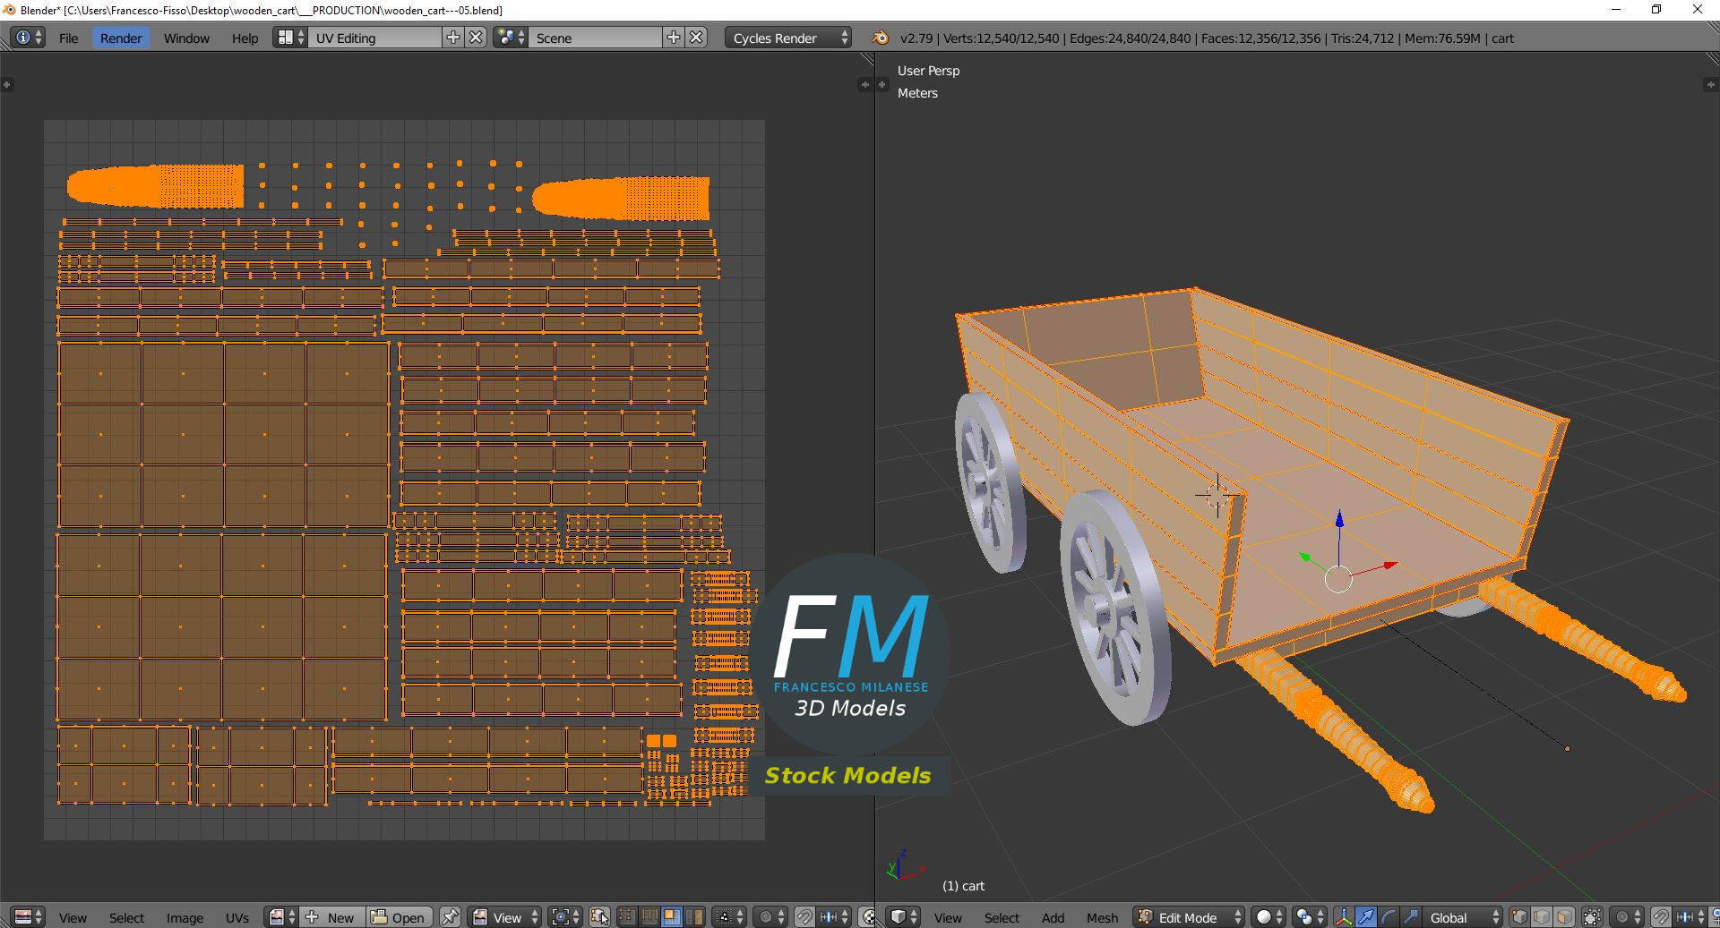Click the Open image button
The width and height of the screenshot is (1720, 928).
[399, 917]
